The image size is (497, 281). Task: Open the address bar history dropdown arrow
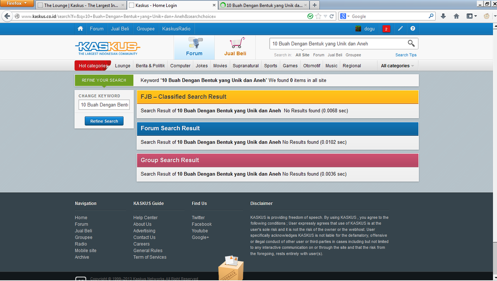(325, 16)
